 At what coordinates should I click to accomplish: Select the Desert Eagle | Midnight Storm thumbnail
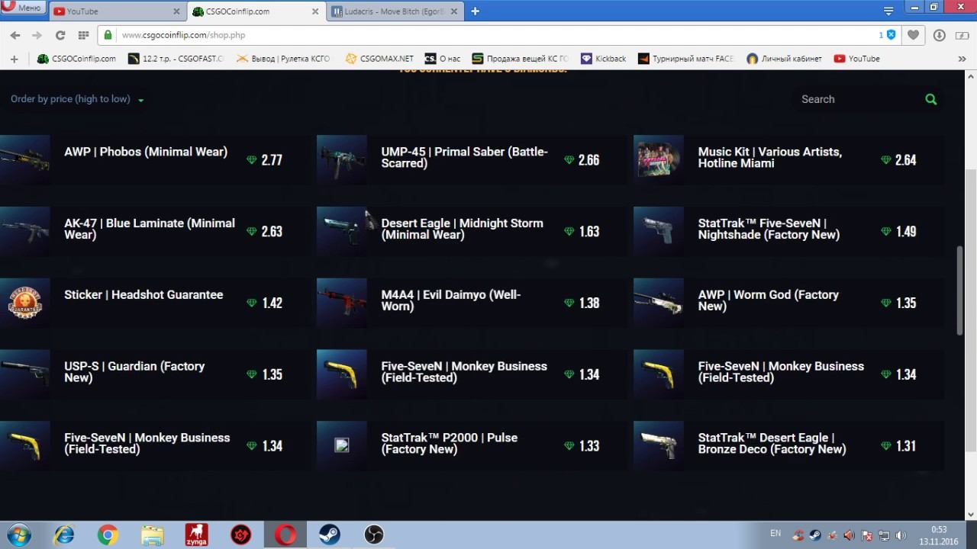(342, 232)
